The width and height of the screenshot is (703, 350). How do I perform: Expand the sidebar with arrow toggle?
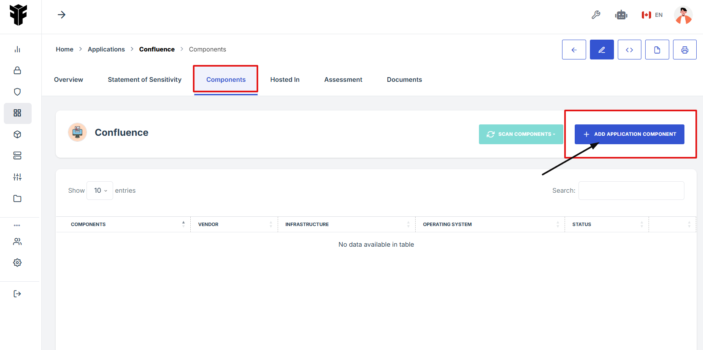[x=62, y=15]
